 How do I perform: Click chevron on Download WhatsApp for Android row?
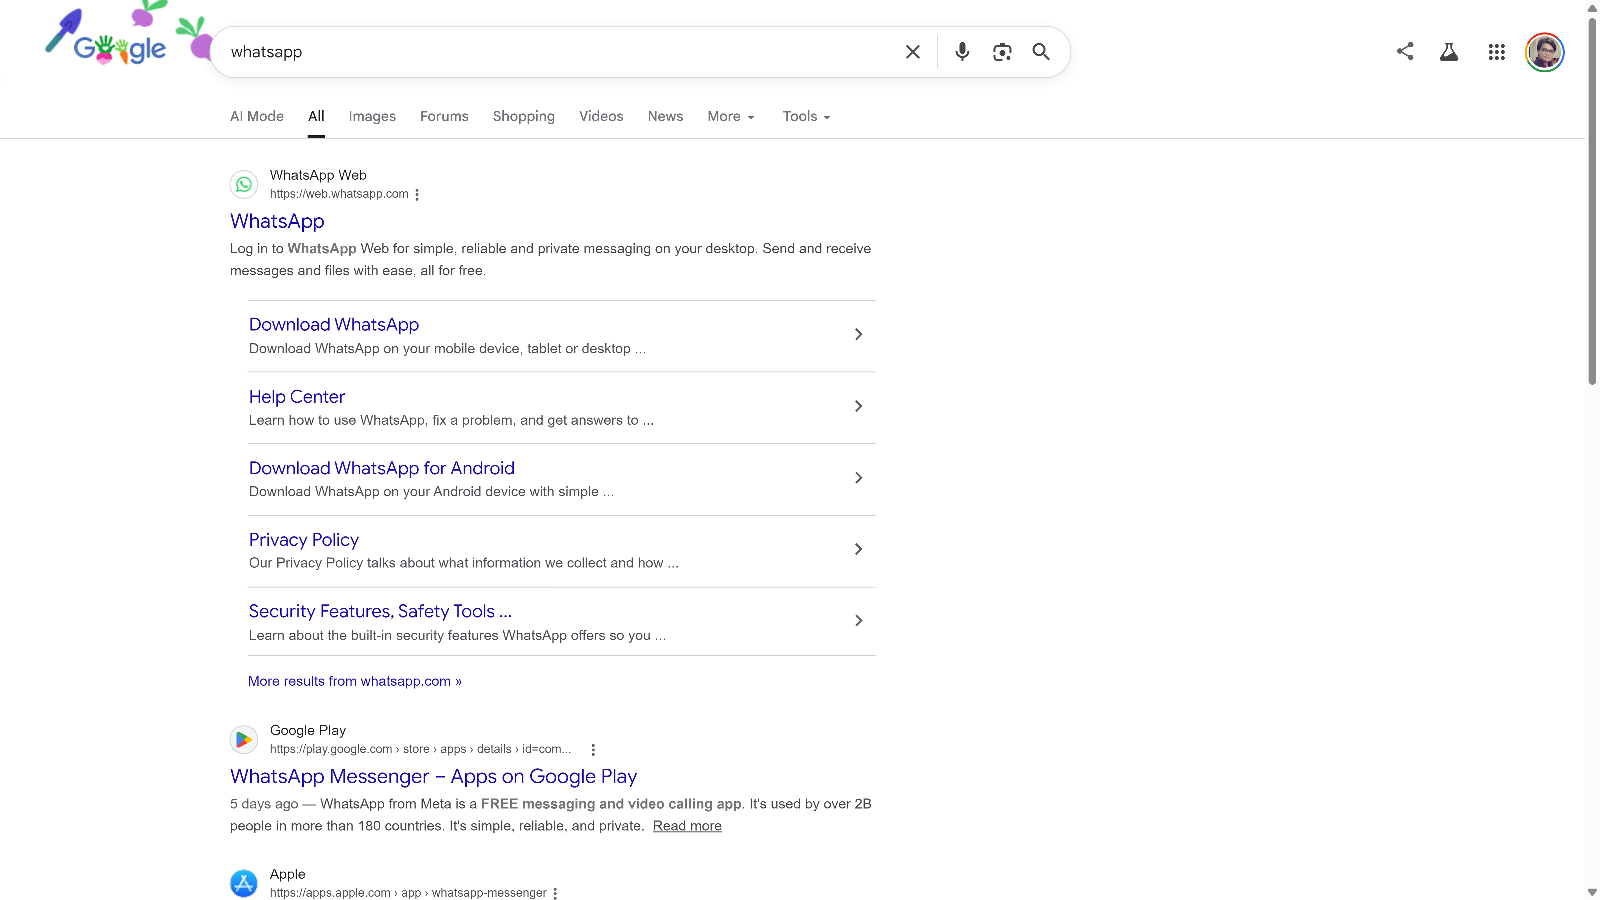858,478
